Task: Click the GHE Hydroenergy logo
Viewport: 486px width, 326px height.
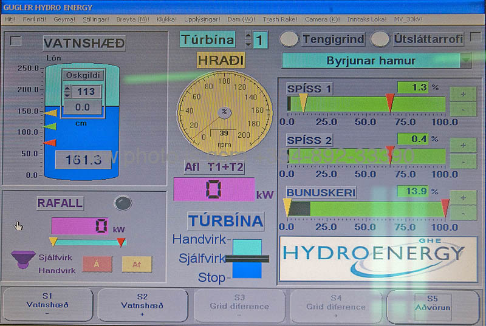Action: pyautogui.click(x=378, y=259)
